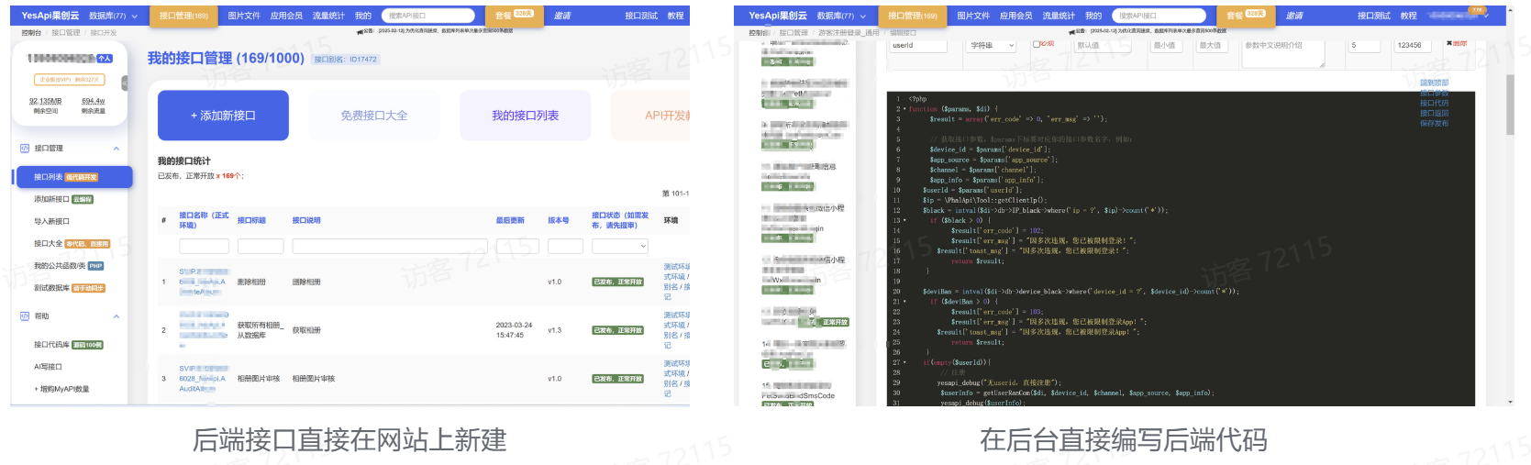
Task: Fold the if block at code line 13
Action: (904, 221)
